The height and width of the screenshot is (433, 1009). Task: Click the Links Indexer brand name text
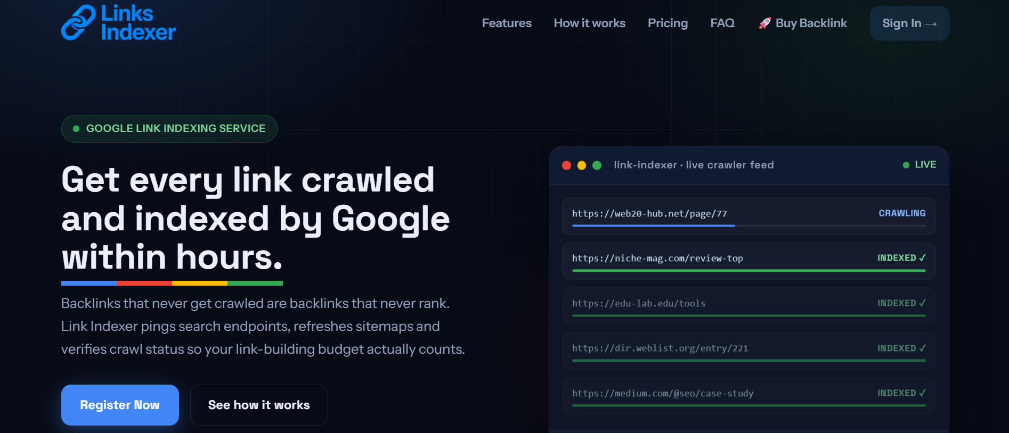coord(139,22)
